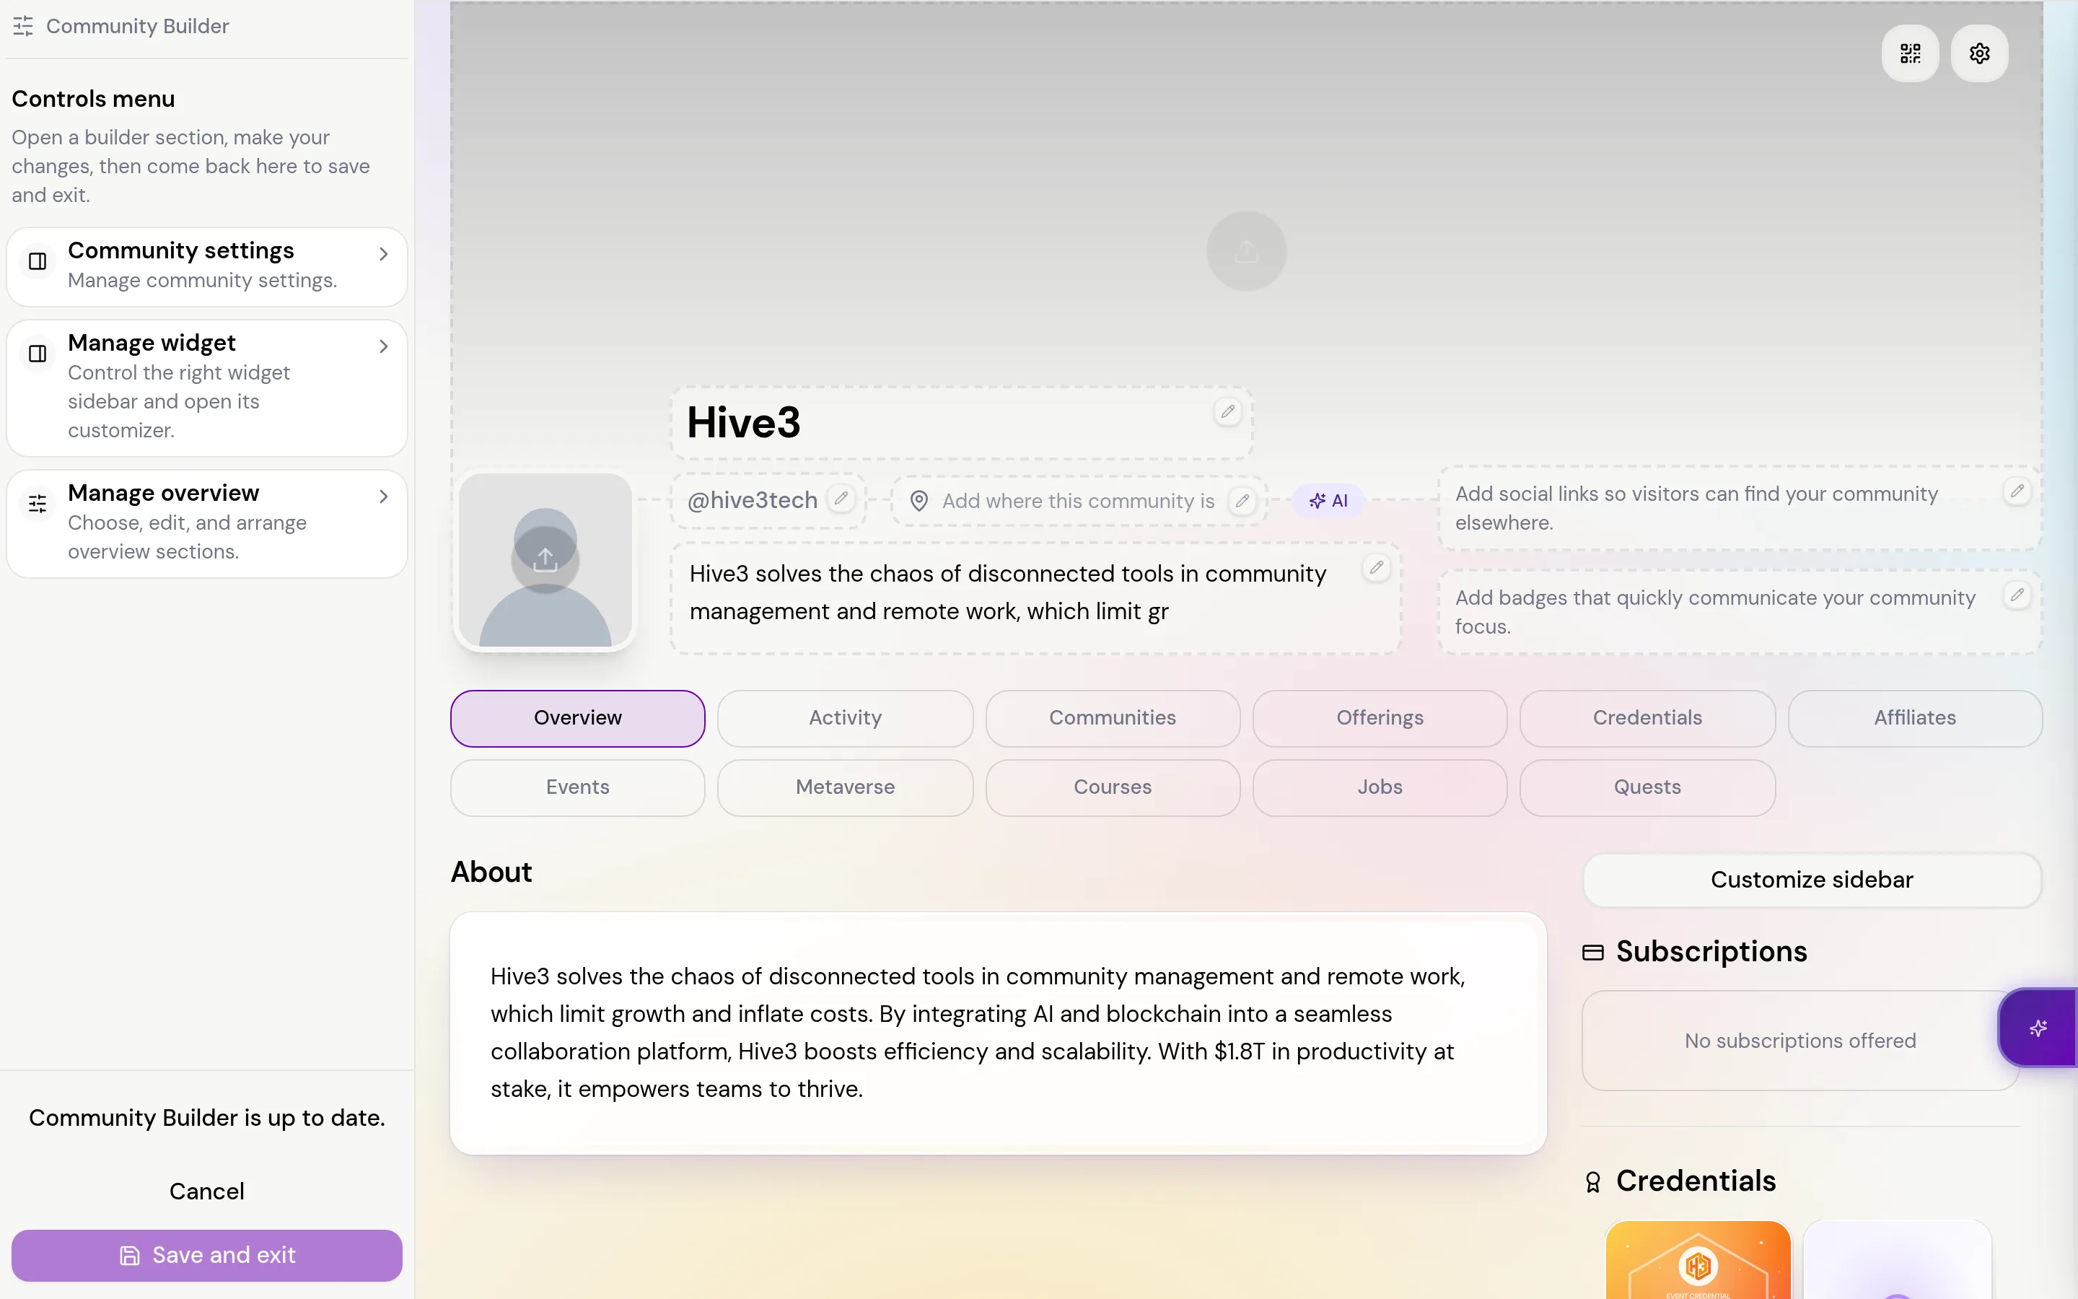
Task: Edit badges pencil icon
Action: point(2017,595)
